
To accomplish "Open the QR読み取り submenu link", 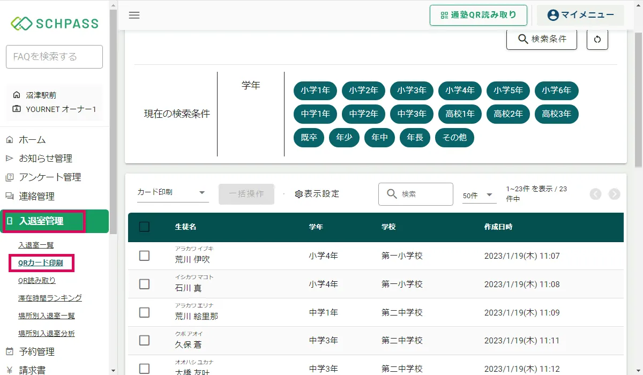I will [37, 281].
